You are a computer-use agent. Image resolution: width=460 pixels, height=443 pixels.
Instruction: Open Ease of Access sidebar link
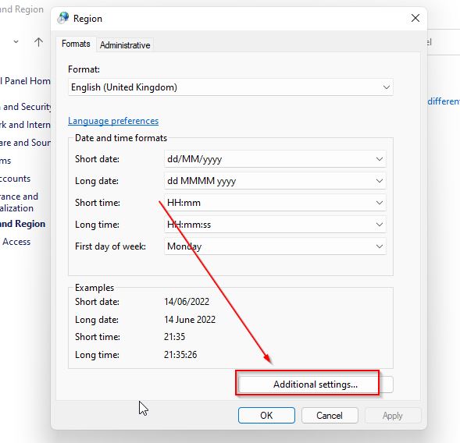coord(16,242)
